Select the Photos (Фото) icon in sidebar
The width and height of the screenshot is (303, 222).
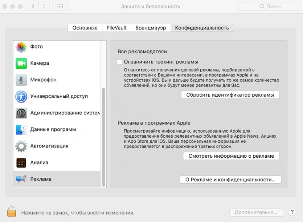click(21, 47)
